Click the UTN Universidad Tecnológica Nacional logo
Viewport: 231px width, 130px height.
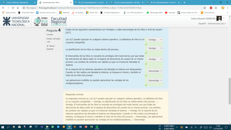point(16,21)
